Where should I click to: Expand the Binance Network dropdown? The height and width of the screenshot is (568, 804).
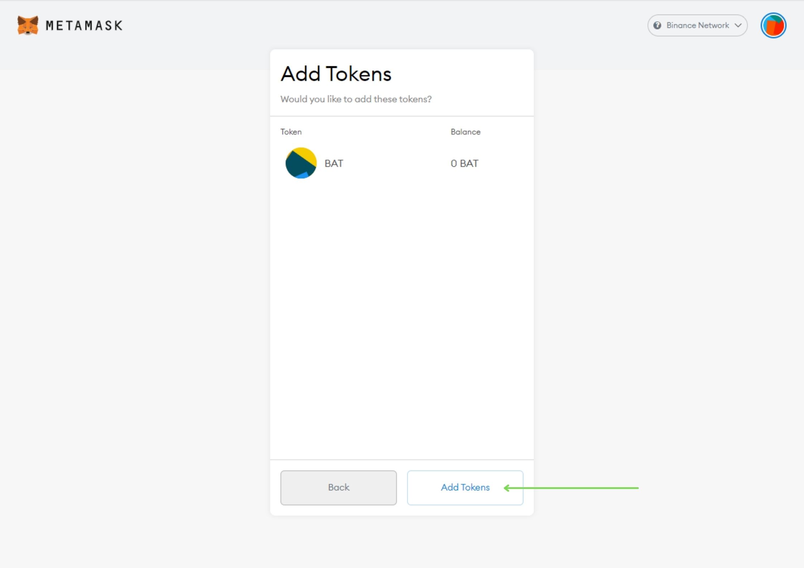pos(697,25)
